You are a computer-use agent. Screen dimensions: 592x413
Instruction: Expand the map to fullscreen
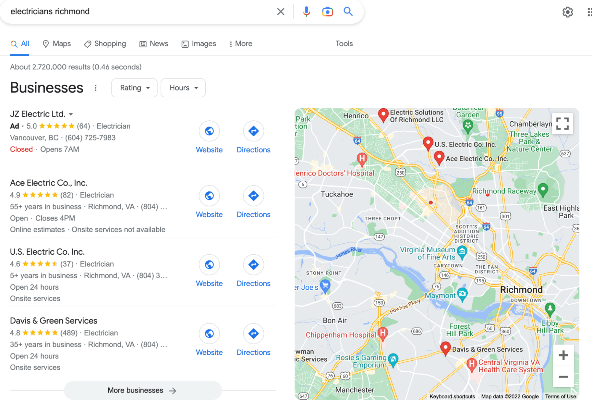(562, 123)
